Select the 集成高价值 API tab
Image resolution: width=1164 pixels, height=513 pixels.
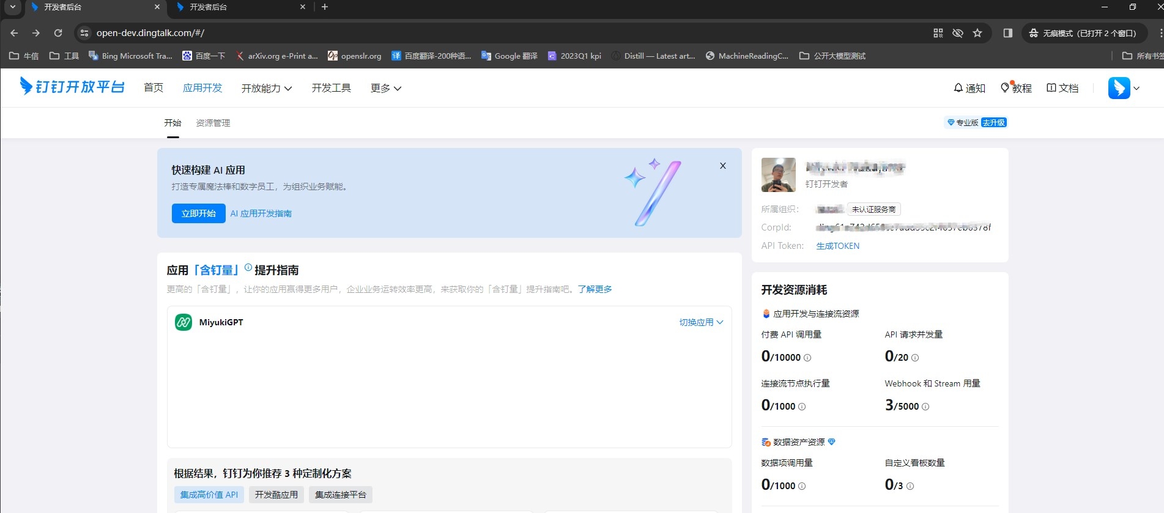click(209, 495)
